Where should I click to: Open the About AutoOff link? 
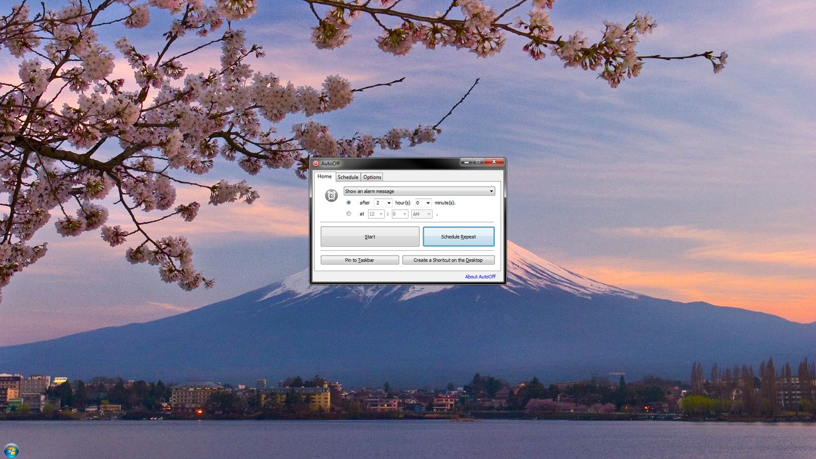480,277
